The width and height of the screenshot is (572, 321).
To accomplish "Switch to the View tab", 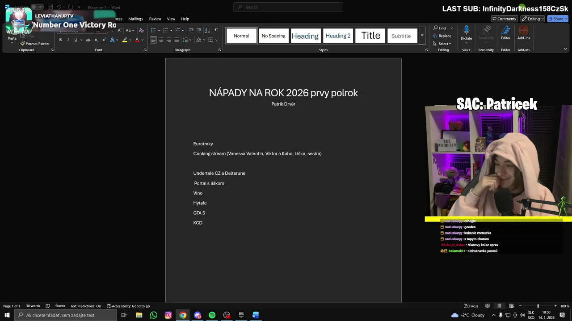I will 171,19.
